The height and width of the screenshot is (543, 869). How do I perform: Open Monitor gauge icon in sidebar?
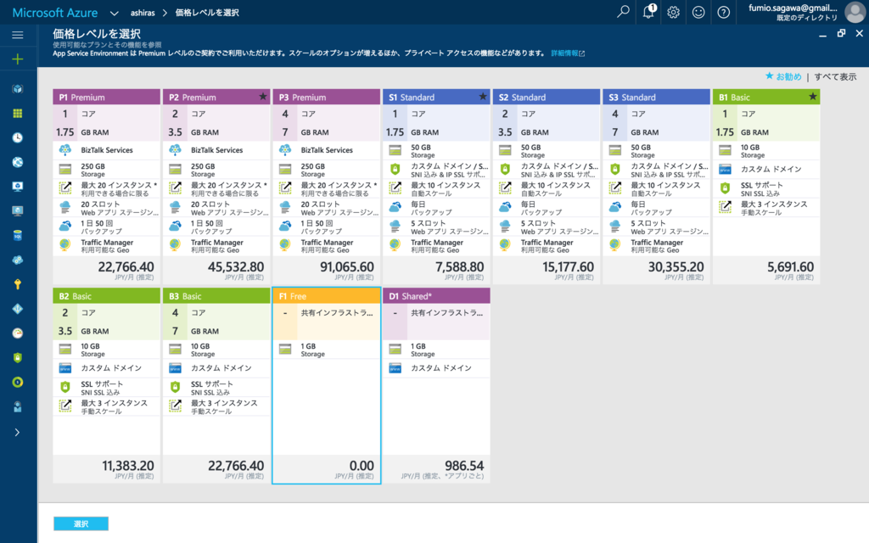(x=18, y=333)
